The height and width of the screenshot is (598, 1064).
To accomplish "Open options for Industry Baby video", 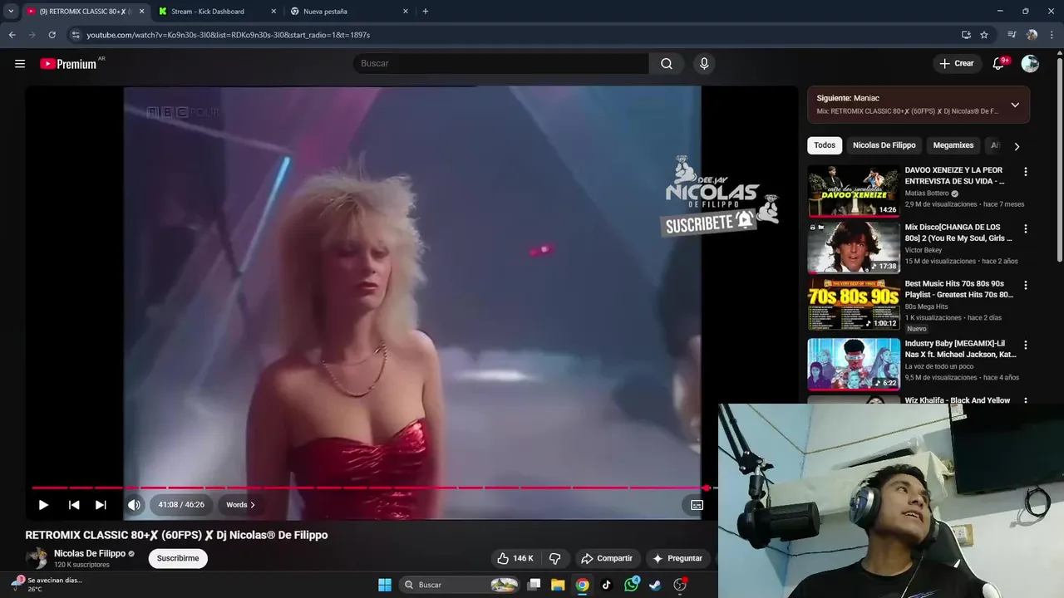I will tap(1025, 345).
